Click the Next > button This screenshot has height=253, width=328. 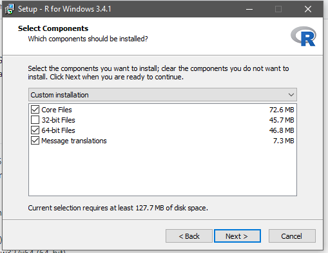(x=237, y=236)
